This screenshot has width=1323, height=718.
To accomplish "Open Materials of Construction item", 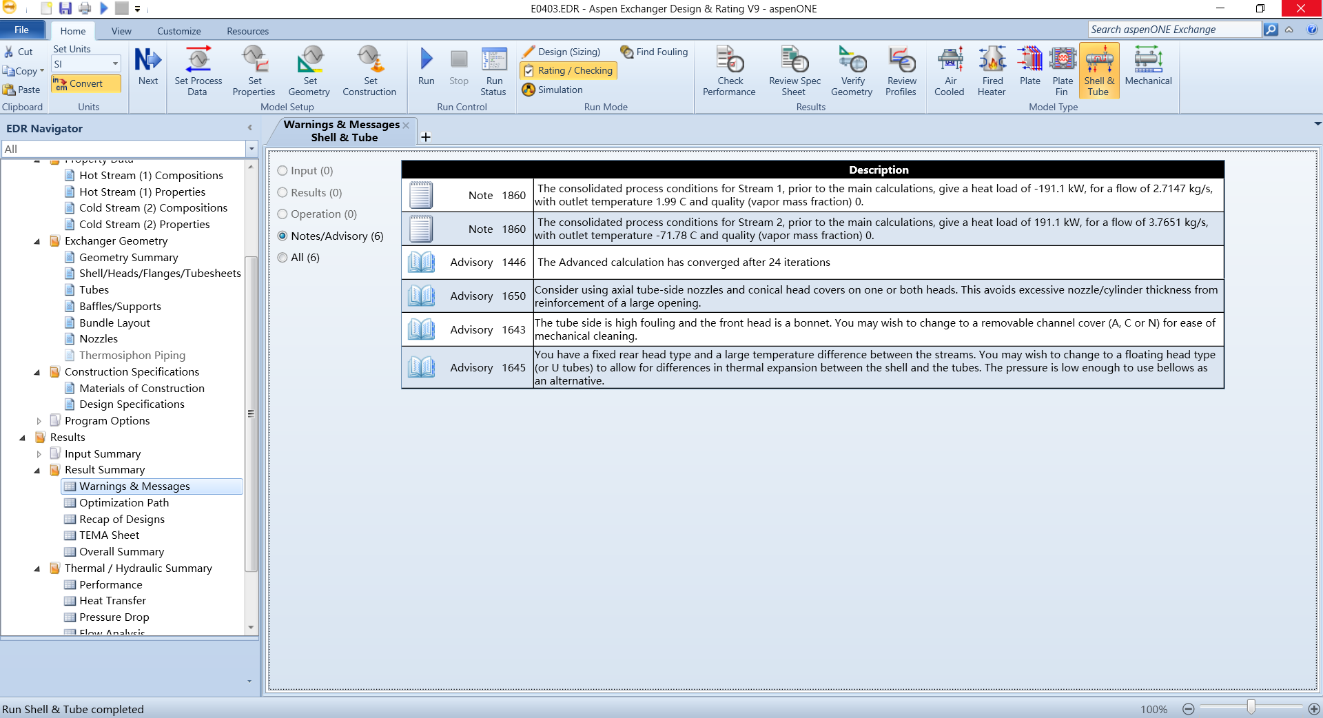I will tap(142, 389).
